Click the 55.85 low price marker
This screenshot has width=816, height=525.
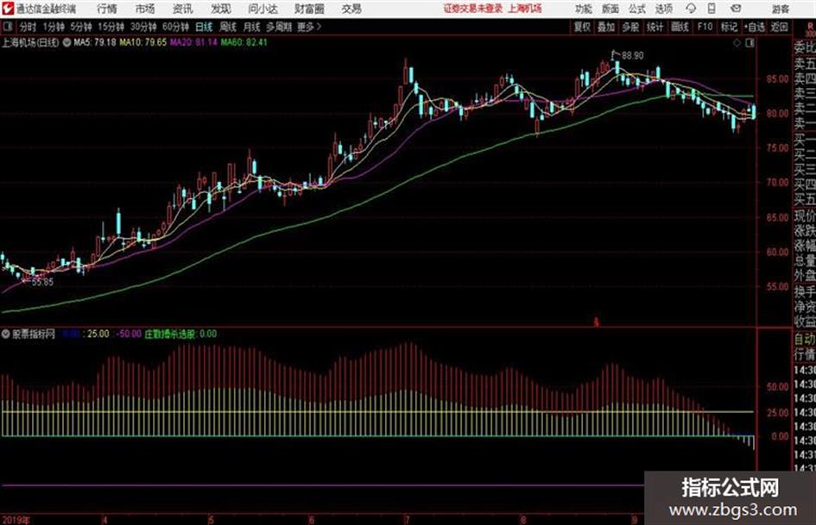(x=42, y=282)
